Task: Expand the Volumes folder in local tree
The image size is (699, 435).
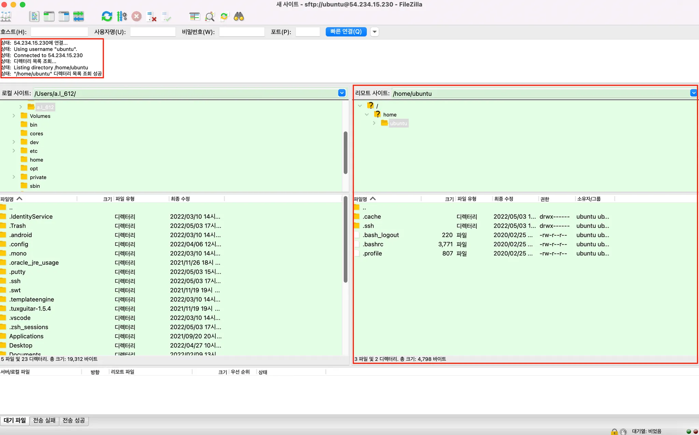Action: 14,116
